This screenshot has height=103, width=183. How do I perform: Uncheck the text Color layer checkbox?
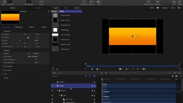click(52, 99)
